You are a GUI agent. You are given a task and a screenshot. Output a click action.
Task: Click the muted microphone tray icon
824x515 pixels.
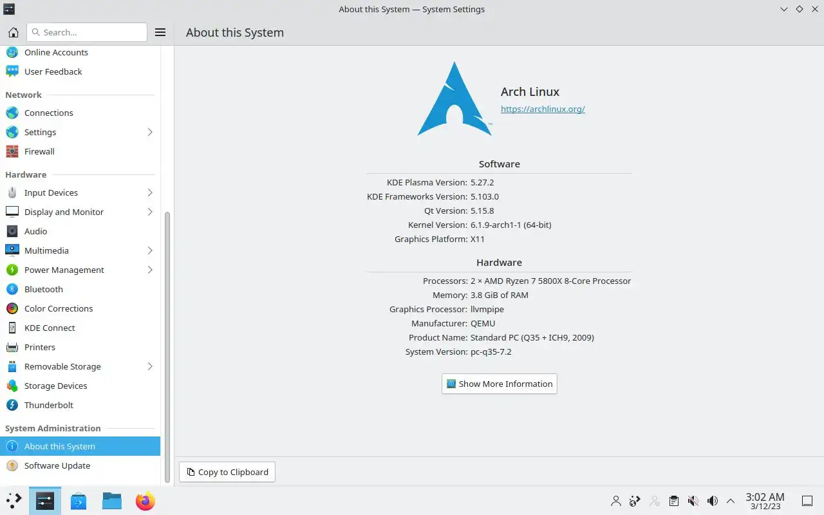(693, 501)
